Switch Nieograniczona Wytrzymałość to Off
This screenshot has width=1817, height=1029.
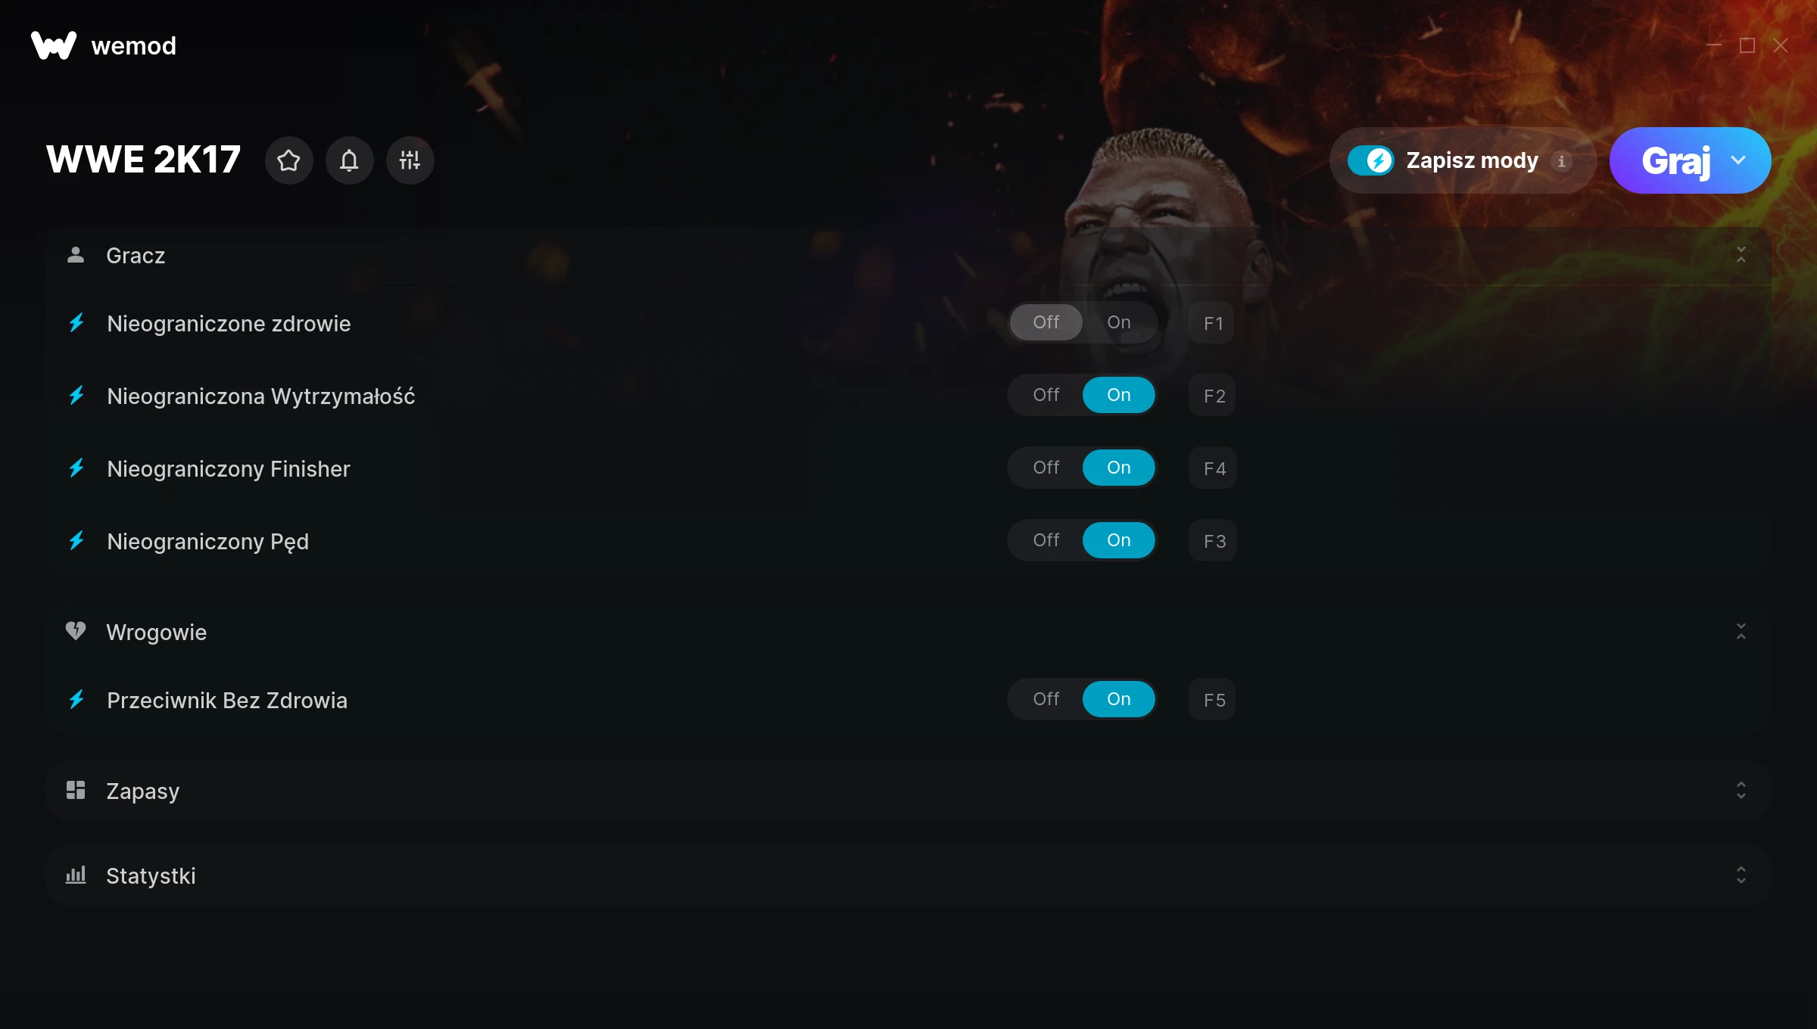1046,395
